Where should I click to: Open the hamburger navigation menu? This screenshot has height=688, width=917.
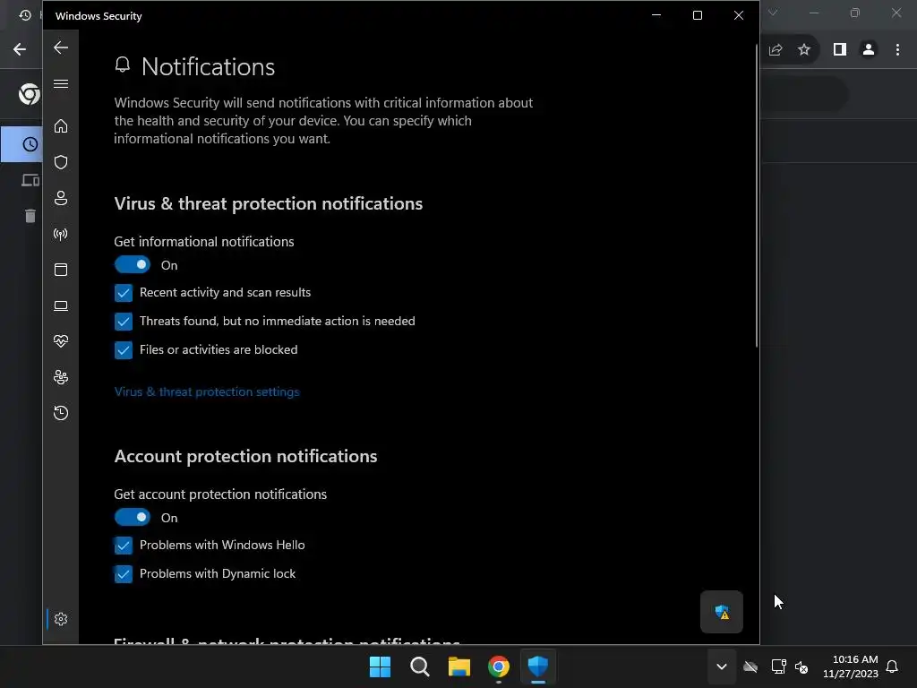pos(61,83)
